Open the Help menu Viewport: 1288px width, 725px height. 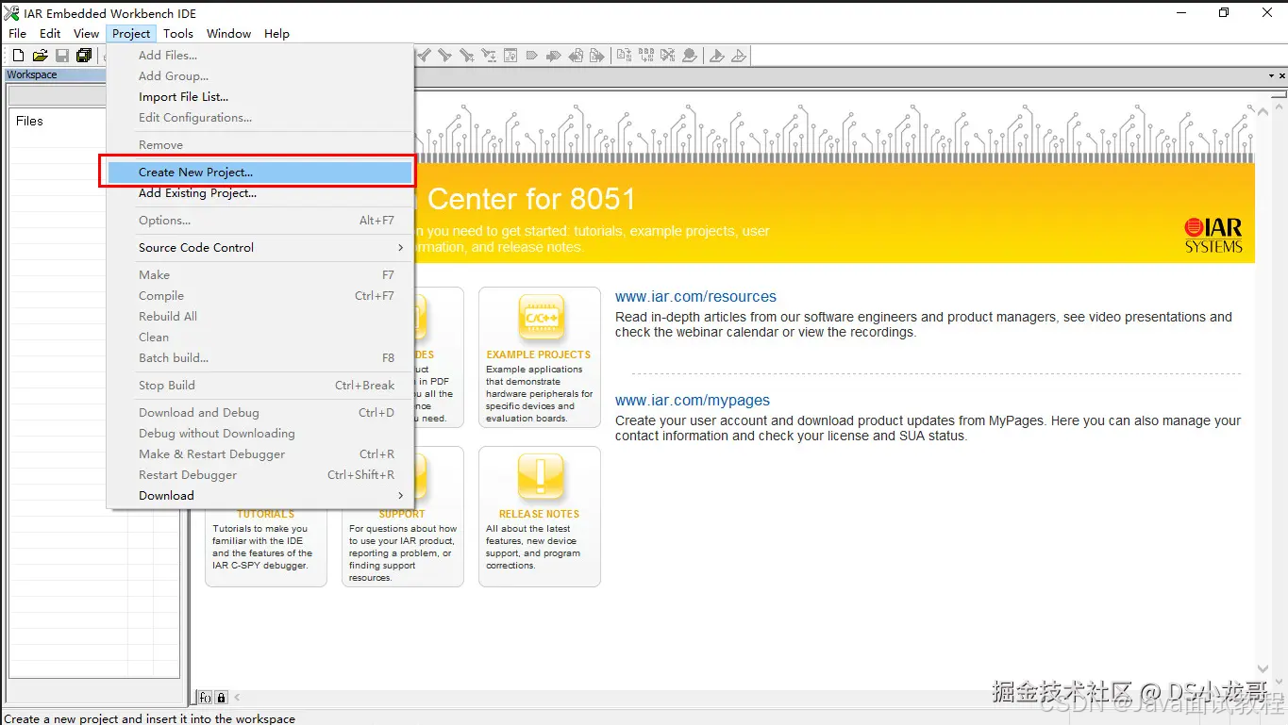(x=276, y=33)
